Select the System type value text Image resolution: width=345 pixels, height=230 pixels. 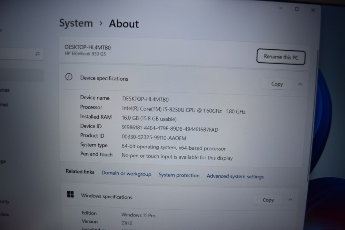coord(174,147)
